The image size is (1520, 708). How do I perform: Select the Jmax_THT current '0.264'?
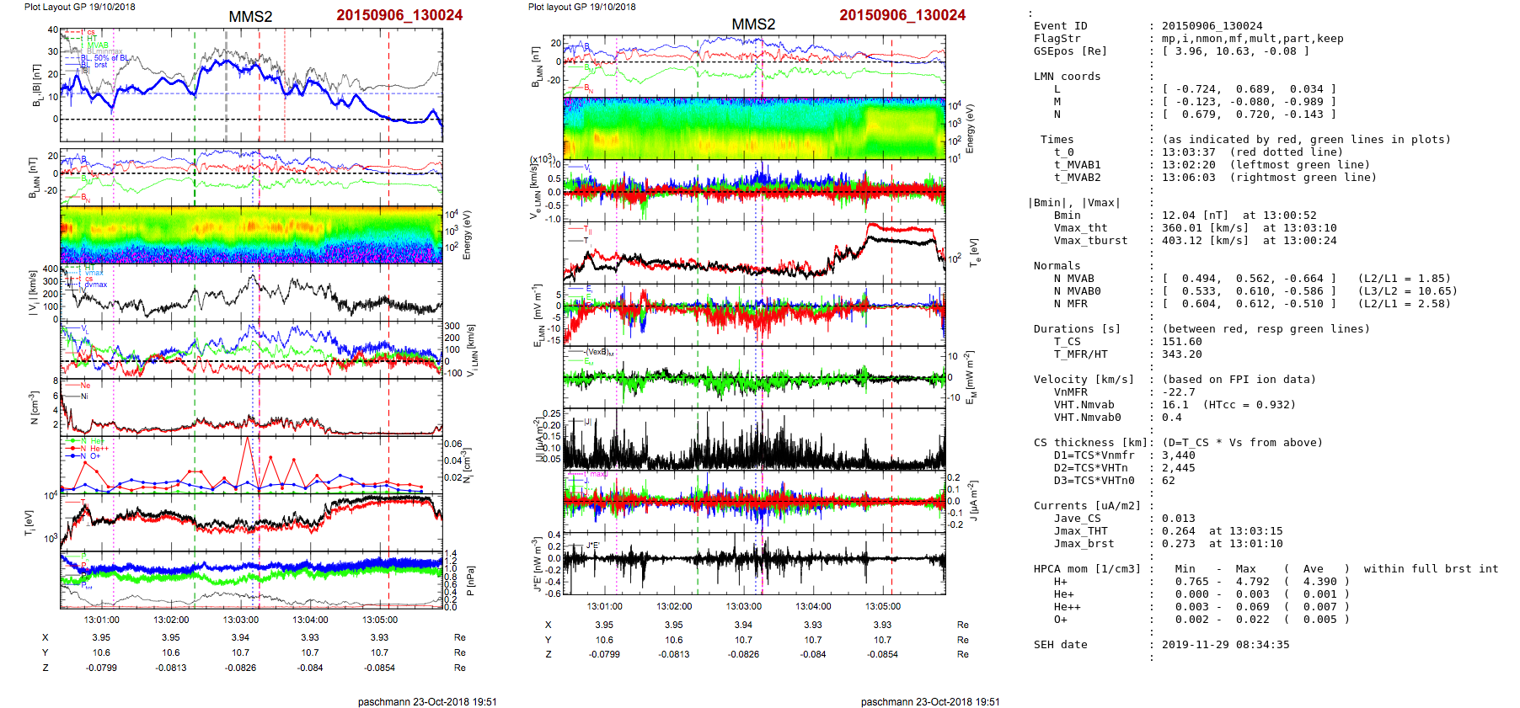click(1178, 531)
